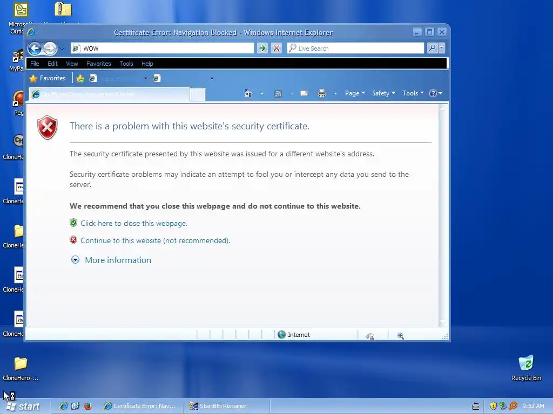Open the search provider dropdown arrow
Screen dimensions: 553x414
pyautogui.click(x=441, y=48)
